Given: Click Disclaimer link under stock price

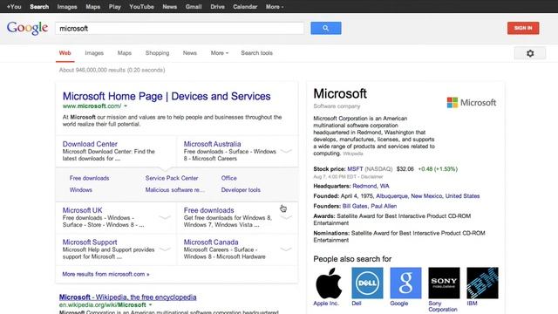Looking at the screenshot, I should tap(371, 176).
